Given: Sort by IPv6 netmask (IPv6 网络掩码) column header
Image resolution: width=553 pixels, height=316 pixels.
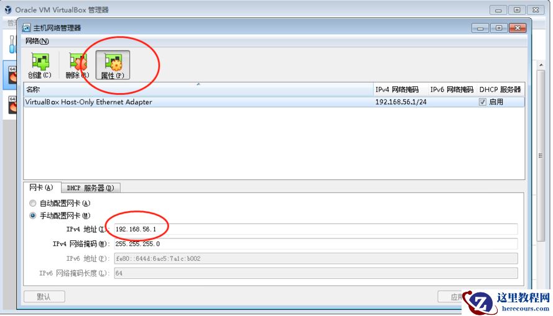Looking at the screenshot, I should click(452, 89).
